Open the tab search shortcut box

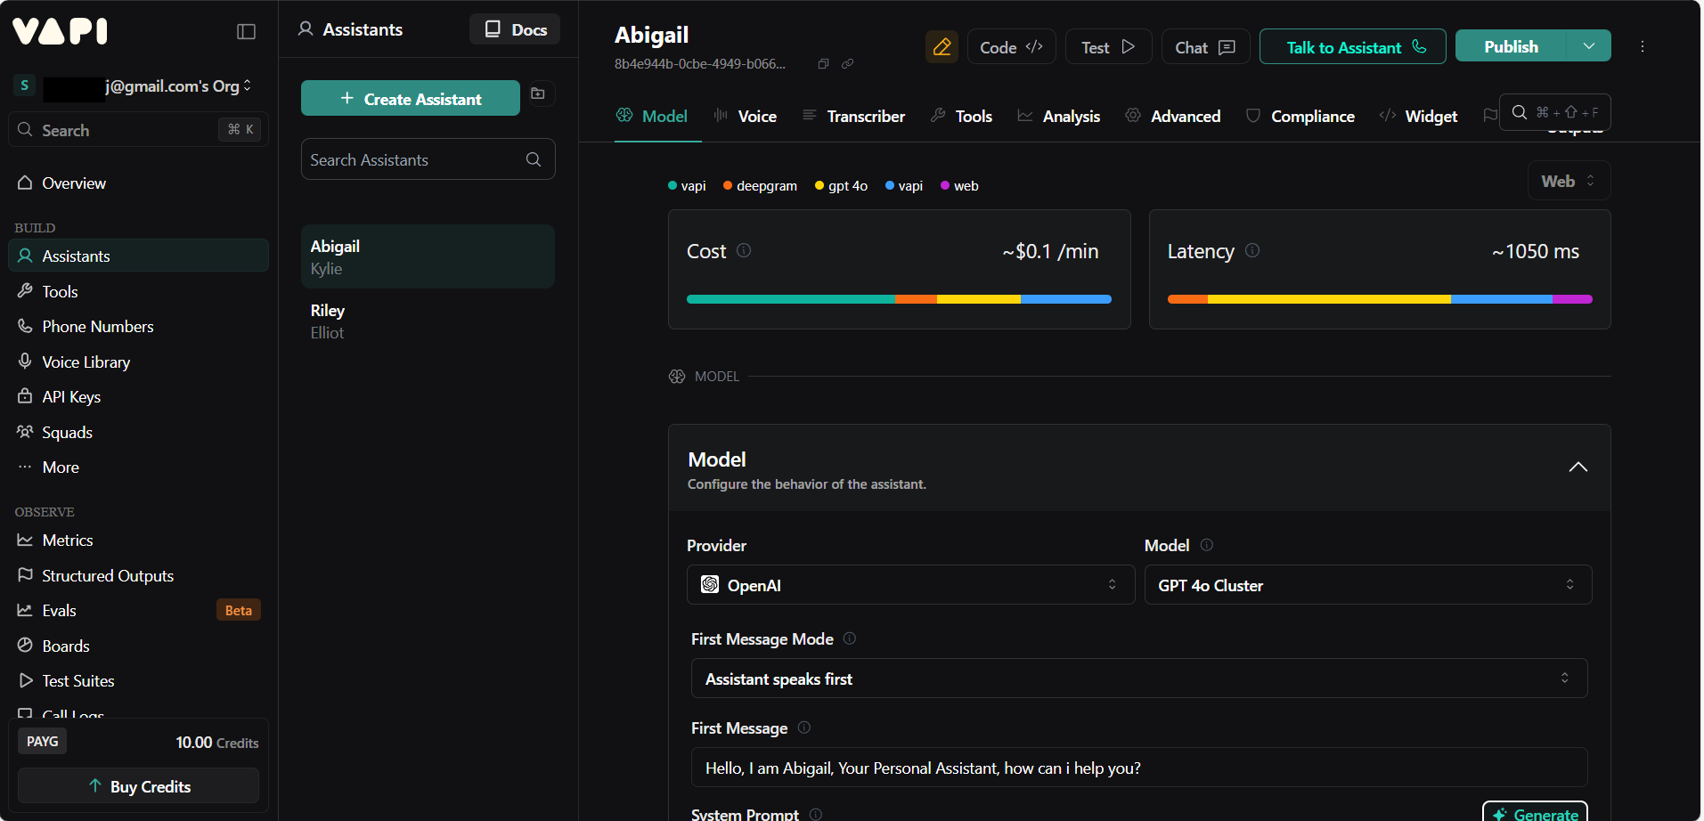pos(1555,112)
